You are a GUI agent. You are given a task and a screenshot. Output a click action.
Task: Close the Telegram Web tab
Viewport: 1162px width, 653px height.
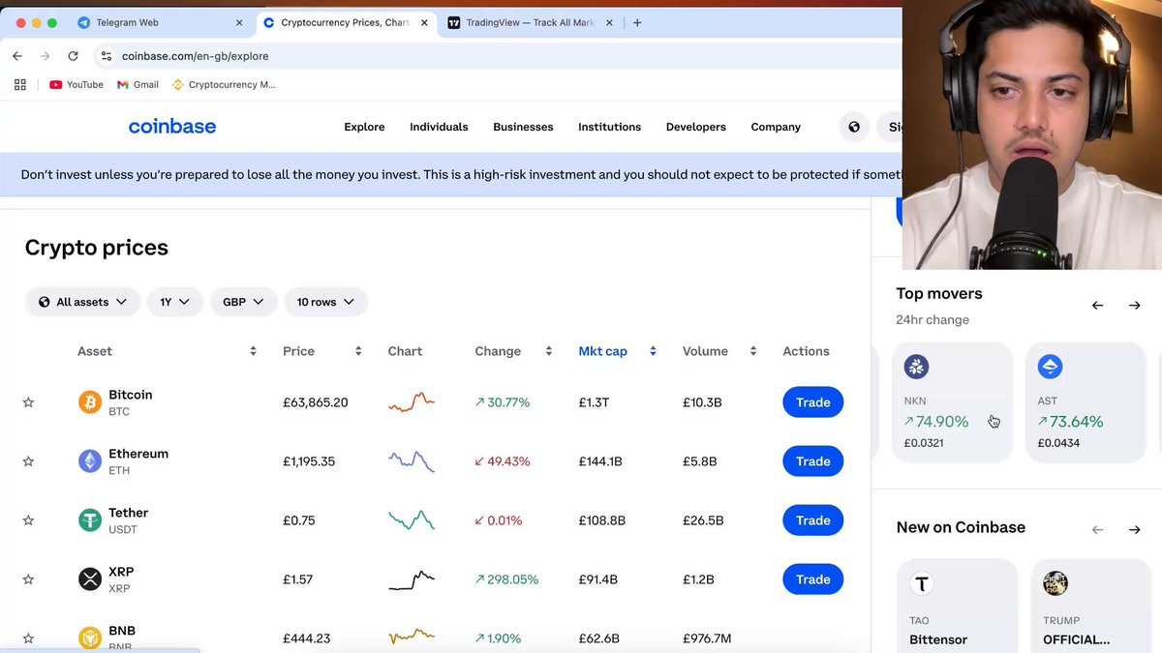point(239,22)
